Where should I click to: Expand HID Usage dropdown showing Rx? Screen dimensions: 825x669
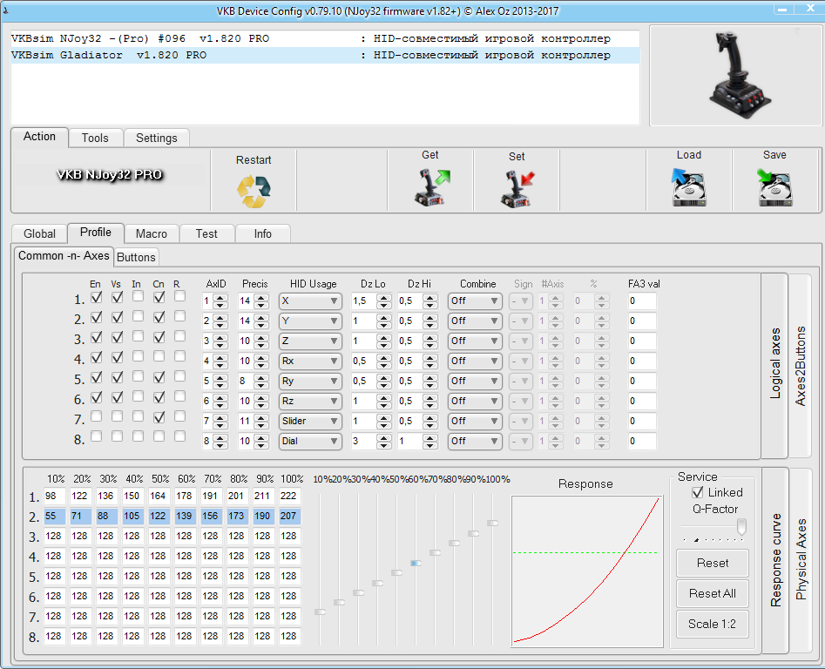[310, 362]
